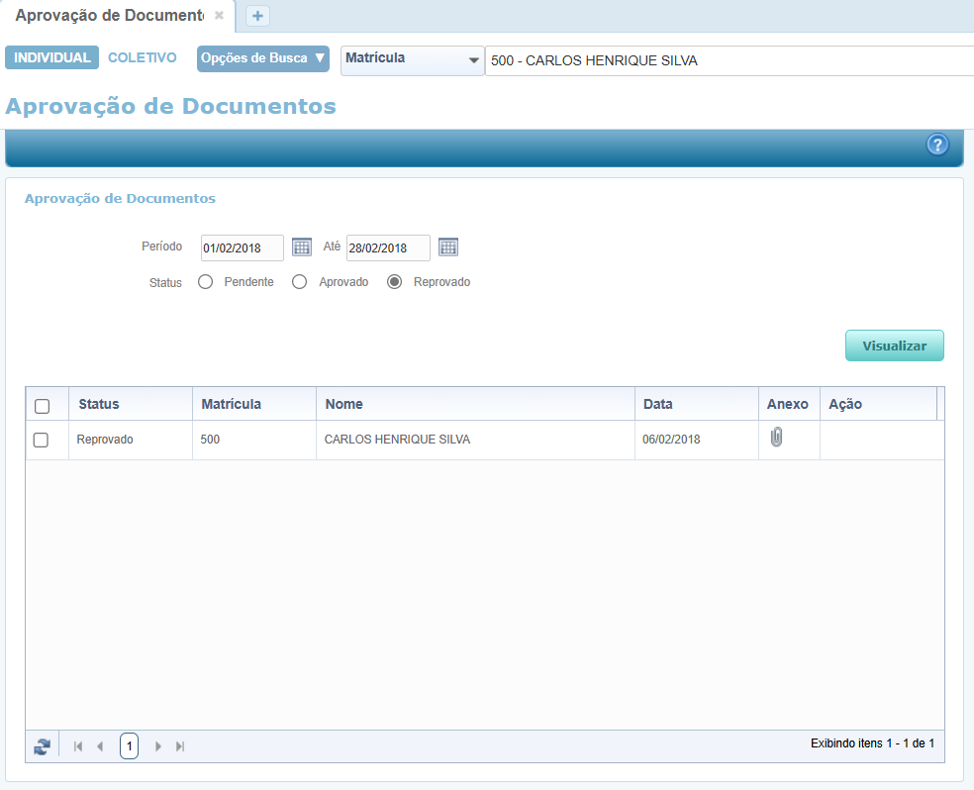Open calendar picker for Período start date
The height and width of the screenshot is (790, 974).
pyautogui.click(x=302, y=247)
